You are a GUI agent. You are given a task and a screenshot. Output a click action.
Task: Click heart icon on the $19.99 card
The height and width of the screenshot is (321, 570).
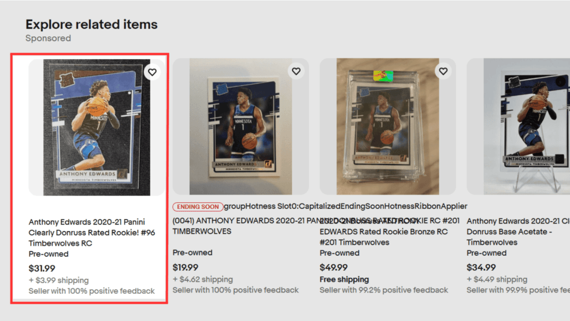coord(296,71)
